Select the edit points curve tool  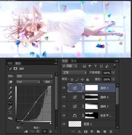[10, 103]
